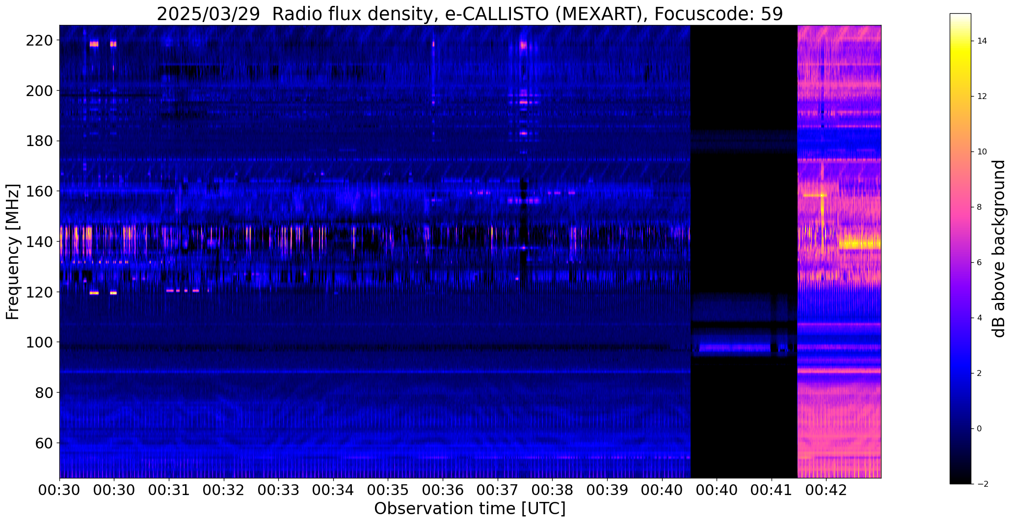Click the colorbar tick label 6
Image resolution: width=1014 pixels, height=523 pixels.
tap(979, 263)
